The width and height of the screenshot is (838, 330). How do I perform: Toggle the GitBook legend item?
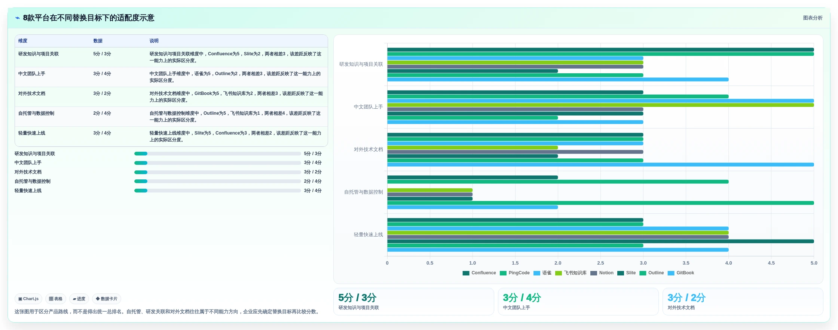[681, 273]
